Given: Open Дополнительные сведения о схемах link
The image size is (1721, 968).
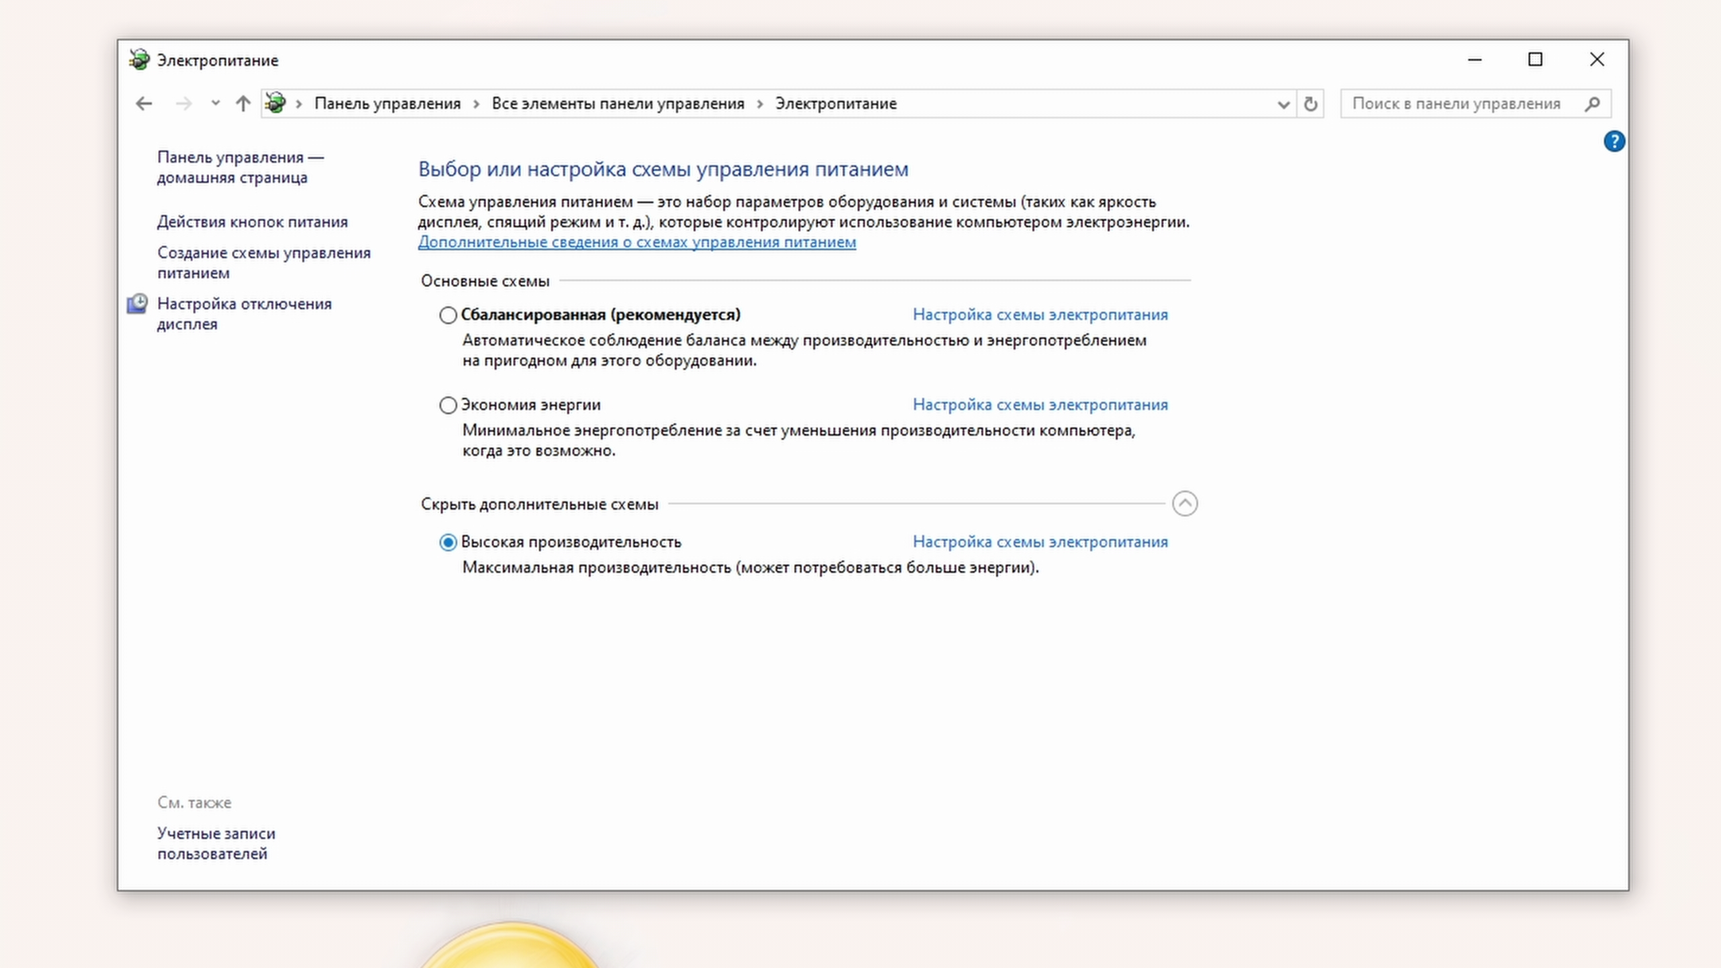Looking at the screenshot, I should pyautogui.click(x=637, y=242).
